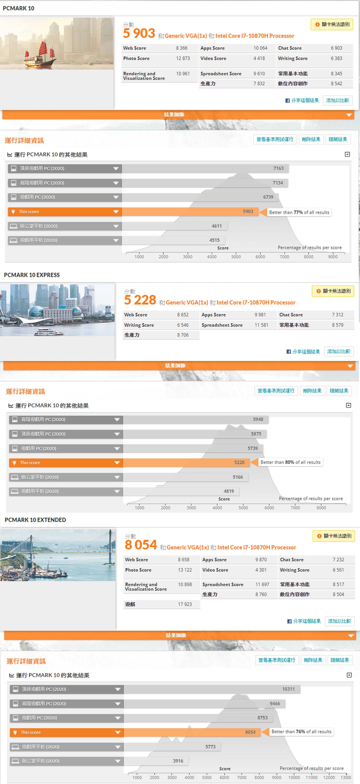Click Intel Core i7-10870H Processor link beside 8 054

point(257,548)
